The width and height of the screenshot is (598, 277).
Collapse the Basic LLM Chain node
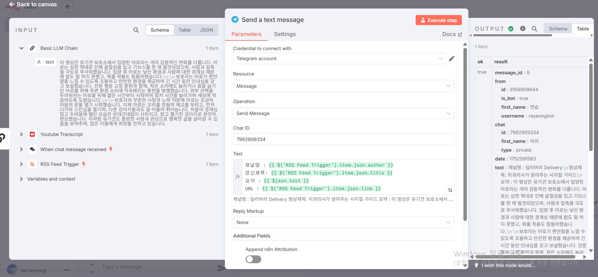21,48
